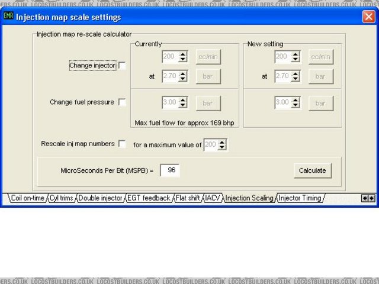Decrease New setting injector cc/min value
Image resolution: width=379 pixels, height=284 pixels.
point(296,59)
